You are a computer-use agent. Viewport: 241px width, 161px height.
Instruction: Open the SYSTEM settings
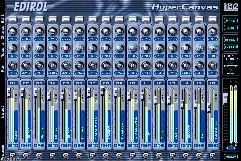[231, 47]
